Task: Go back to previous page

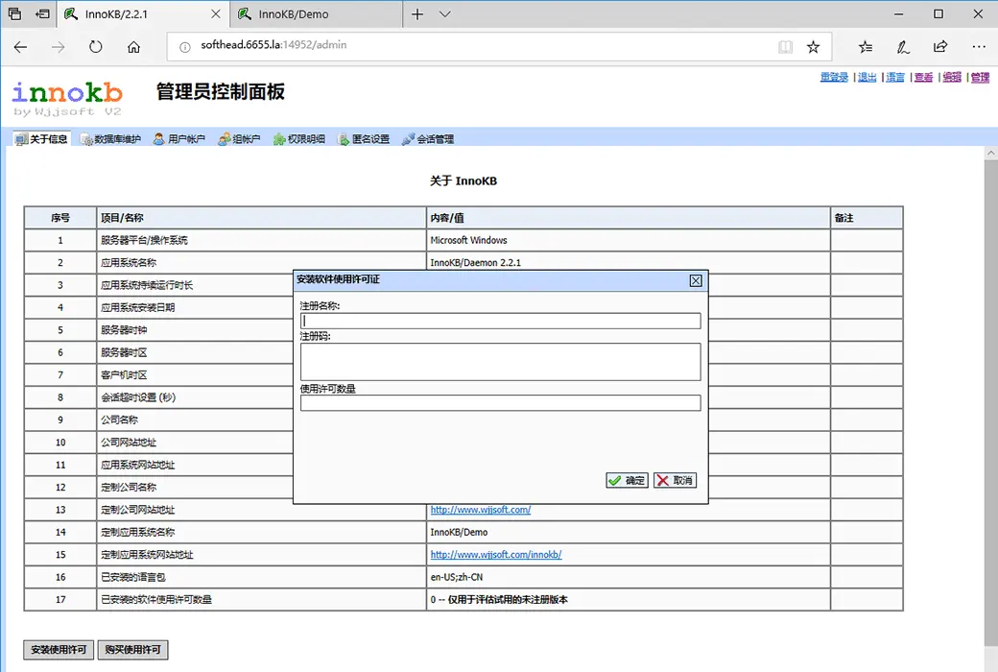Action: coord(20,46)
